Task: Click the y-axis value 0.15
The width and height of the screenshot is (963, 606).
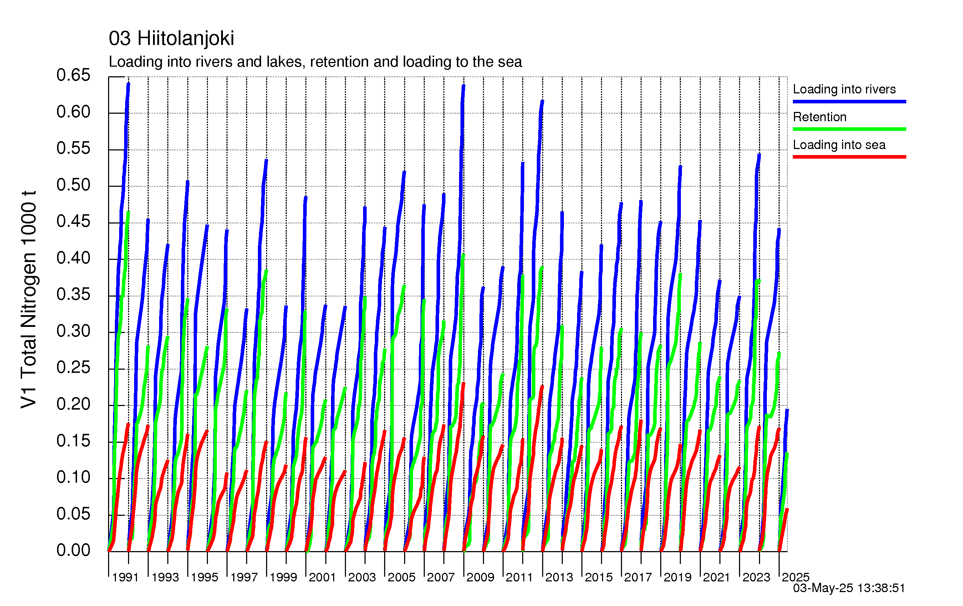Action: [73, 441]
